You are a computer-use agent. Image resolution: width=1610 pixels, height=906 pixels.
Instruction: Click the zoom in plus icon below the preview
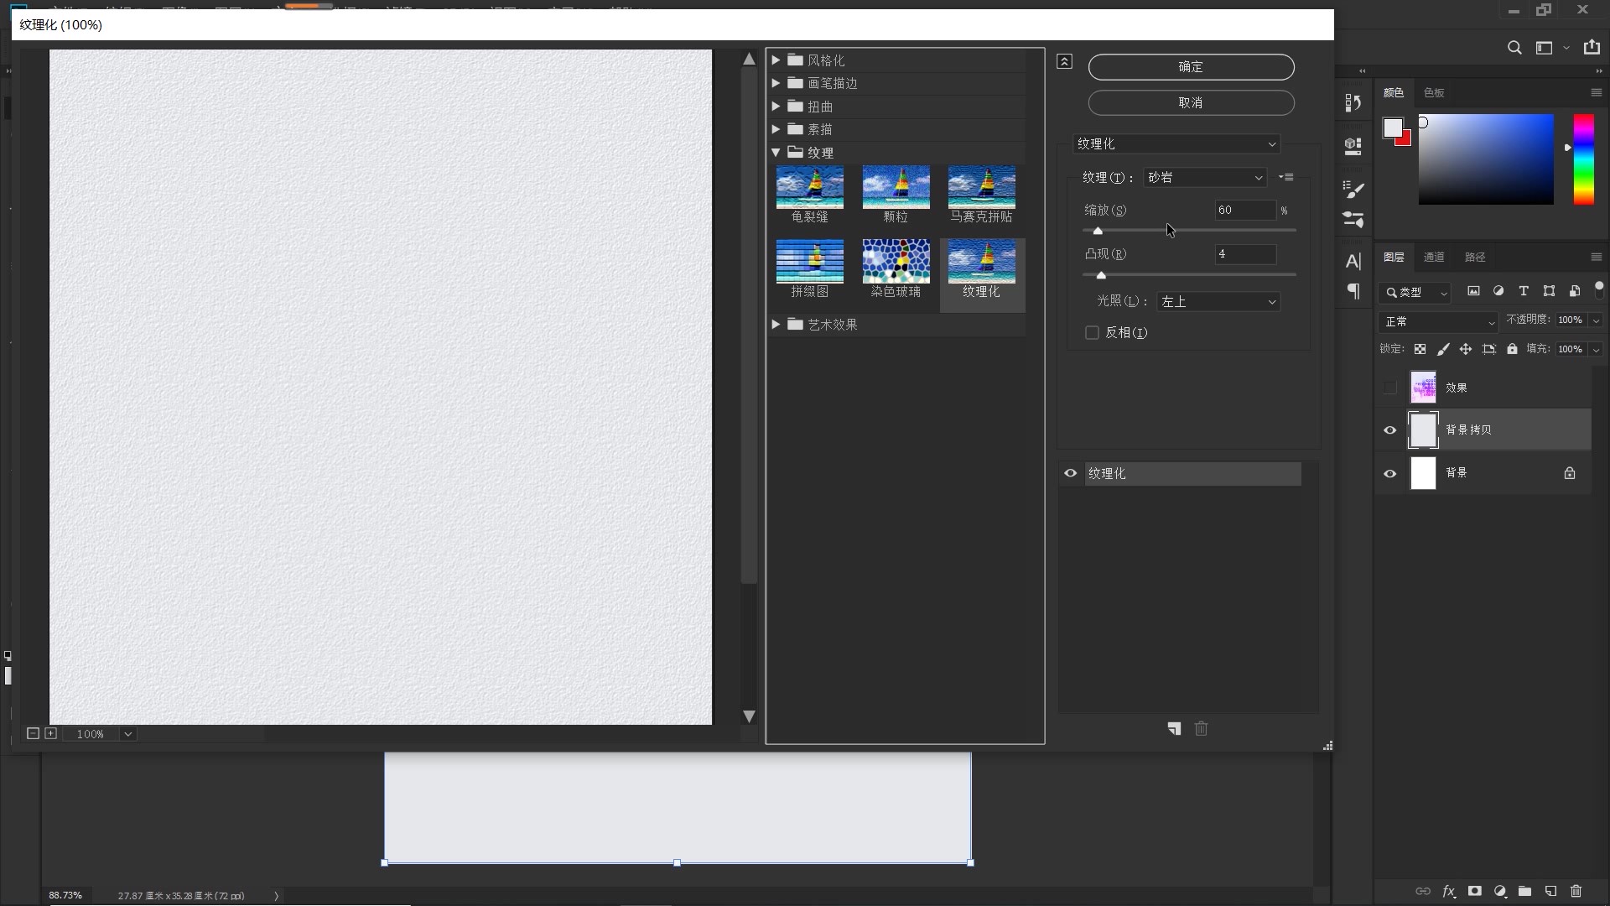(x=51, y=733)
